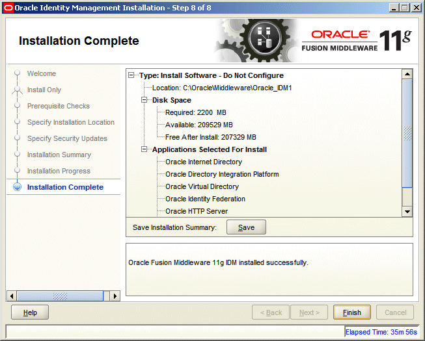This screenshot has width=425, height=341.
Task: Close the installer window
Action: coord(416,8)
